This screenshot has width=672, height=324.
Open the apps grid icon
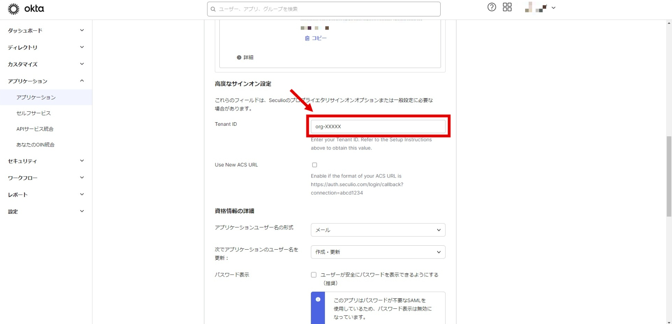pos(507,7)
